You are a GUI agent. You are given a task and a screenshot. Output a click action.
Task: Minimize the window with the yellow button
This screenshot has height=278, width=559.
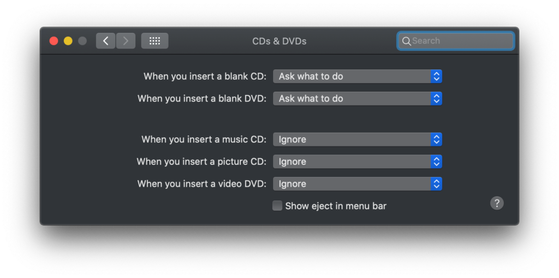tap(68, 41)
